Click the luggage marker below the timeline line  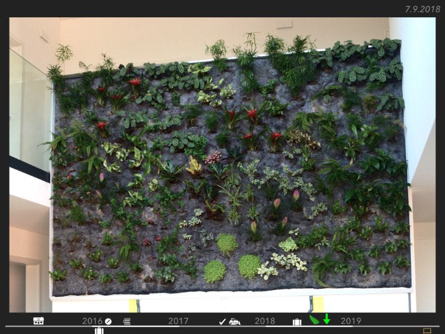coord(99,330)
